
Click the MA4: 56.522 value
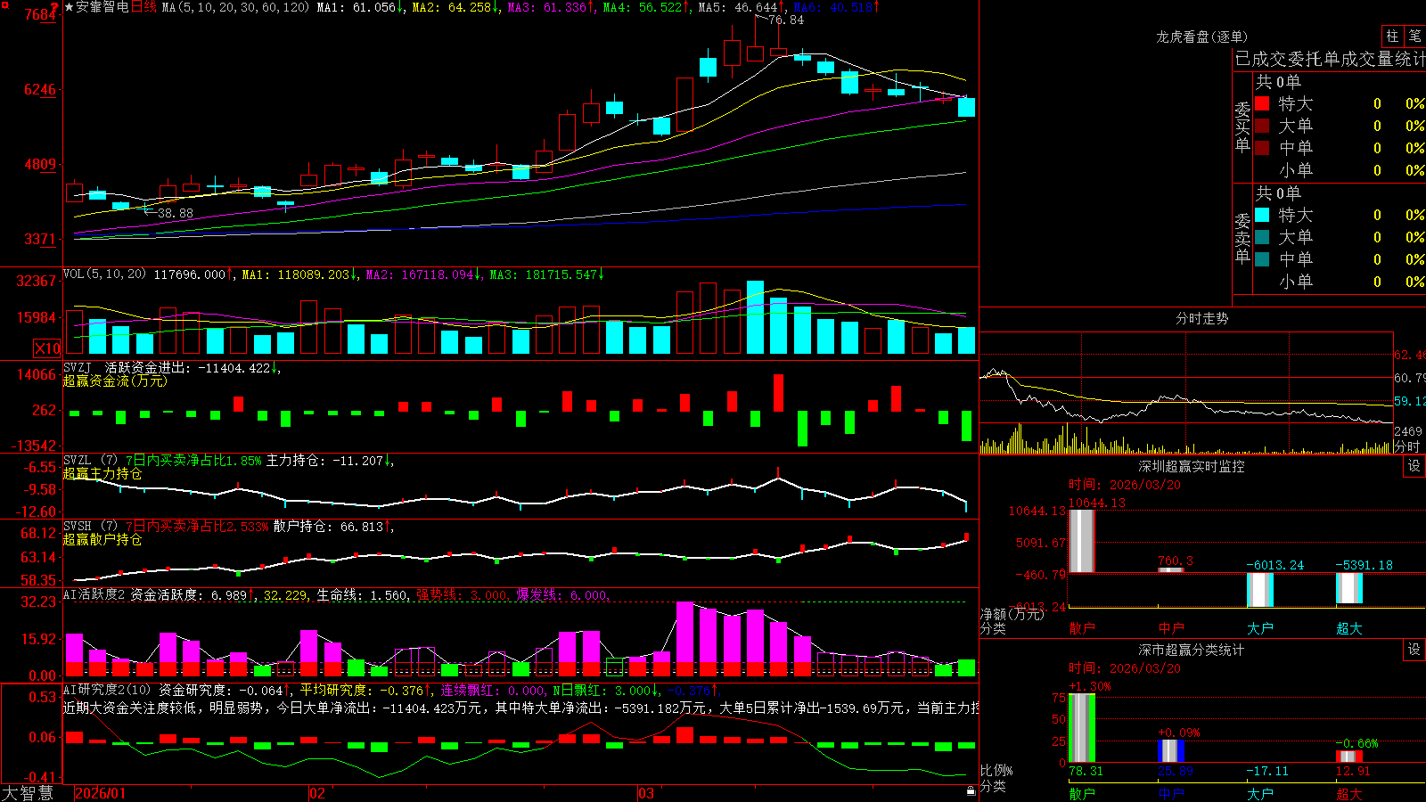click(x=646, y=7)
